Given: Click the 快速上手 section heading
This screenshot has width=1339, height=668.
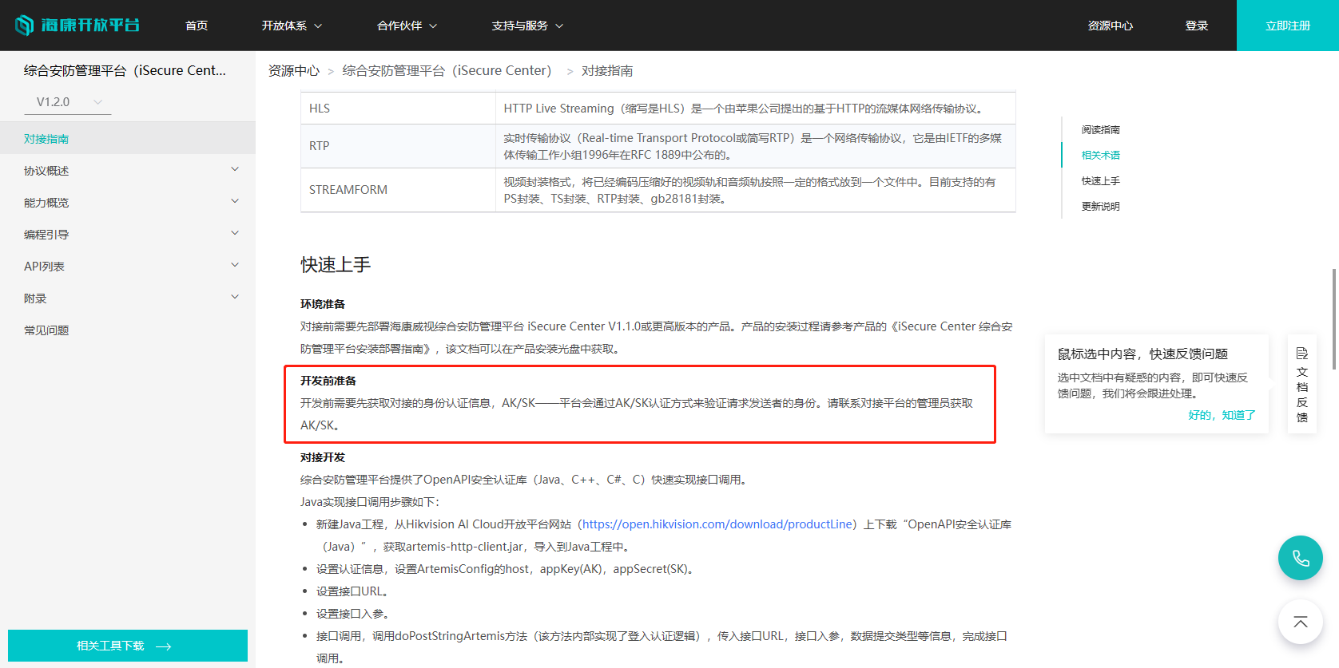Looking at the screenshot, I should click(x=336, y=265).
